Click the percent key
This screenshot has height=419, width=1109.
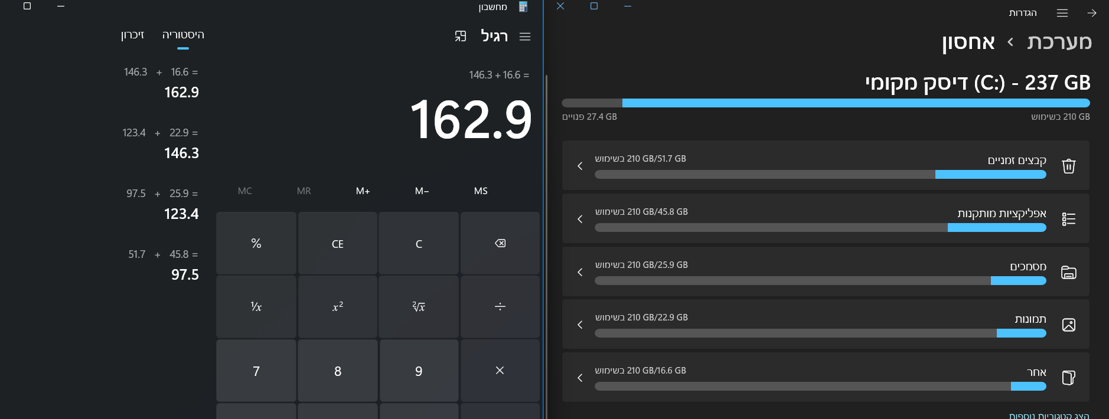click(x=256, y=243)
